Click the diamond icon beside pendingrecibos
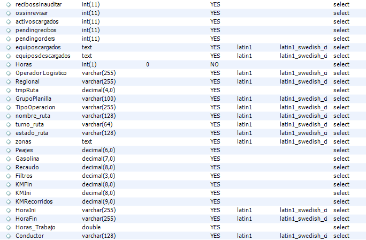 (9, 30)
